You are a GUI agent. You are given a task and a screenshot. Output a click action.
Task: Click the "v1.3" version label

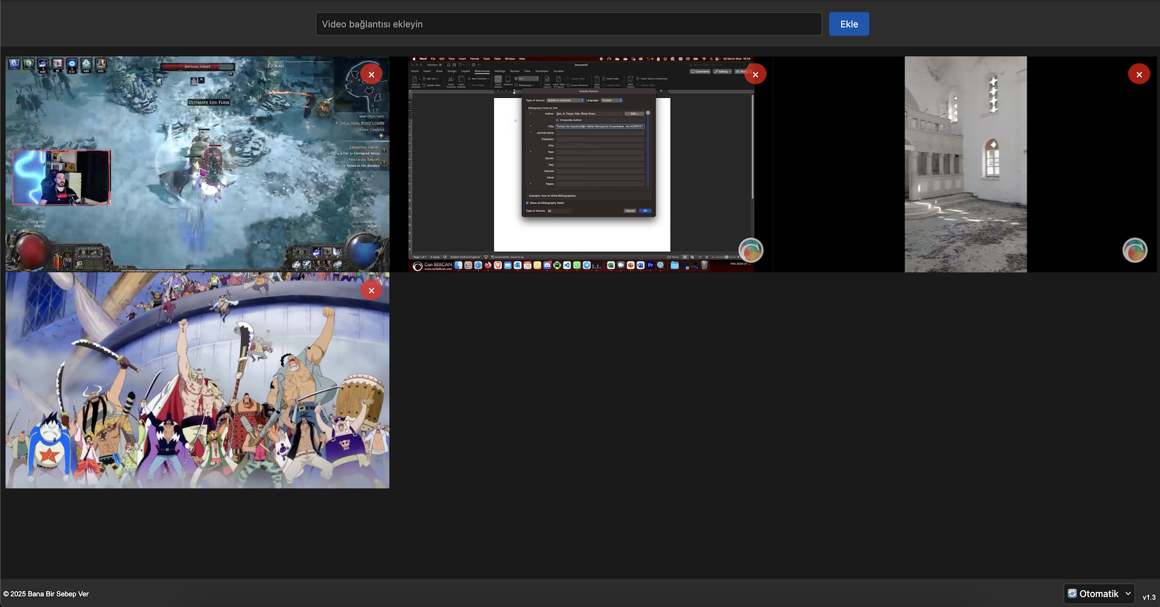(1149, 597)
